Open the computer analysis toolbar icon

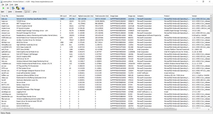13,8
